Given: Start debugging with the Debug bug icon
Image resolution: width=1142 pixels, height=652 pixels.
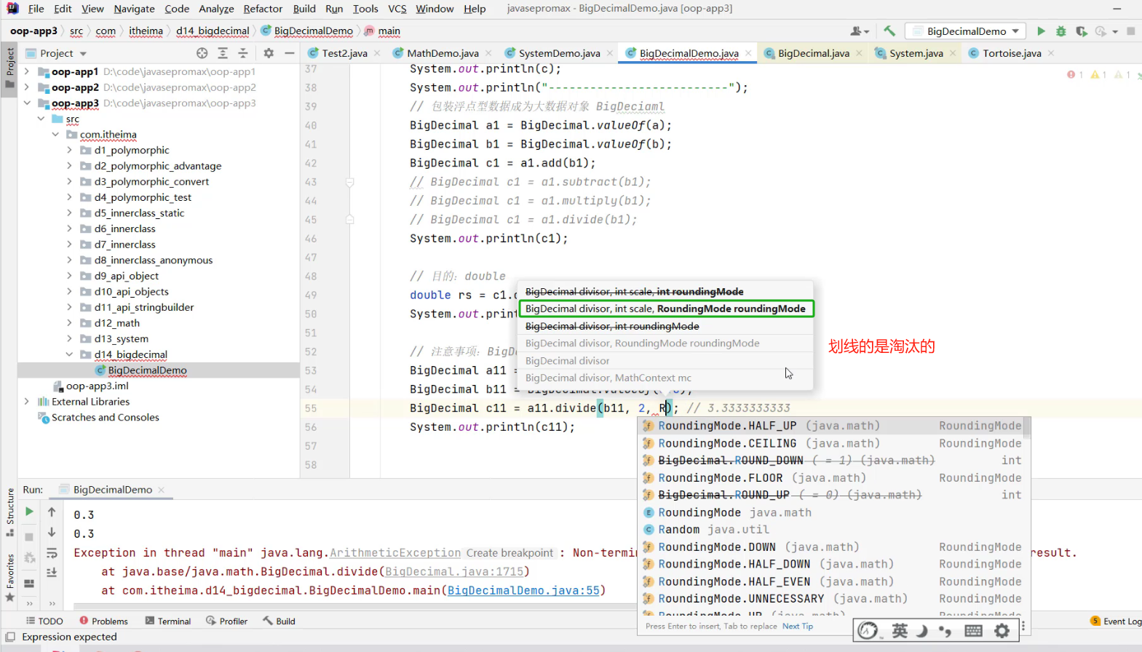Looking at the screenshot, I should 1061,31.
